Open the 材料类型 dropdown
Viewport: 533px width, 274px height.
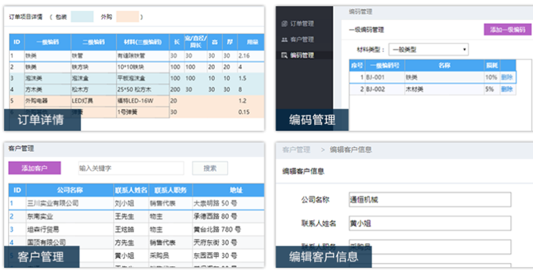(x=429, y=50)
